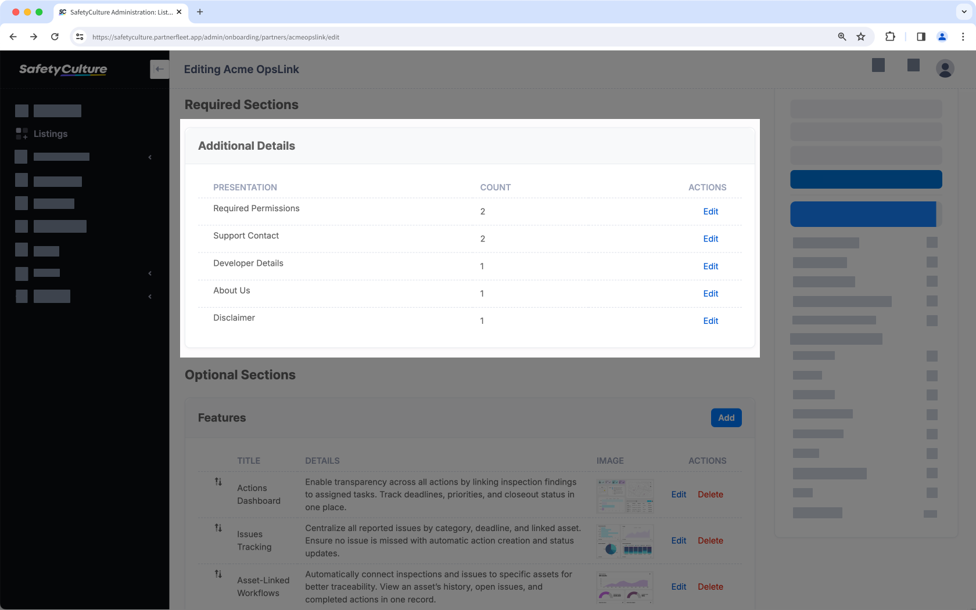This screenshot has width=976, height=610.
Task: Click the Required Permissions text
Action: pos(256,208)
